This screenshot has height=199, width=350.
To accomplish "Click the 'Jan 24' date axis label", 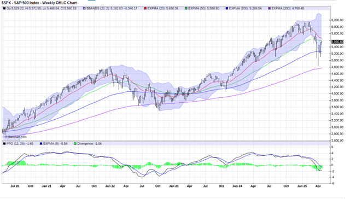I will point(237,186).
